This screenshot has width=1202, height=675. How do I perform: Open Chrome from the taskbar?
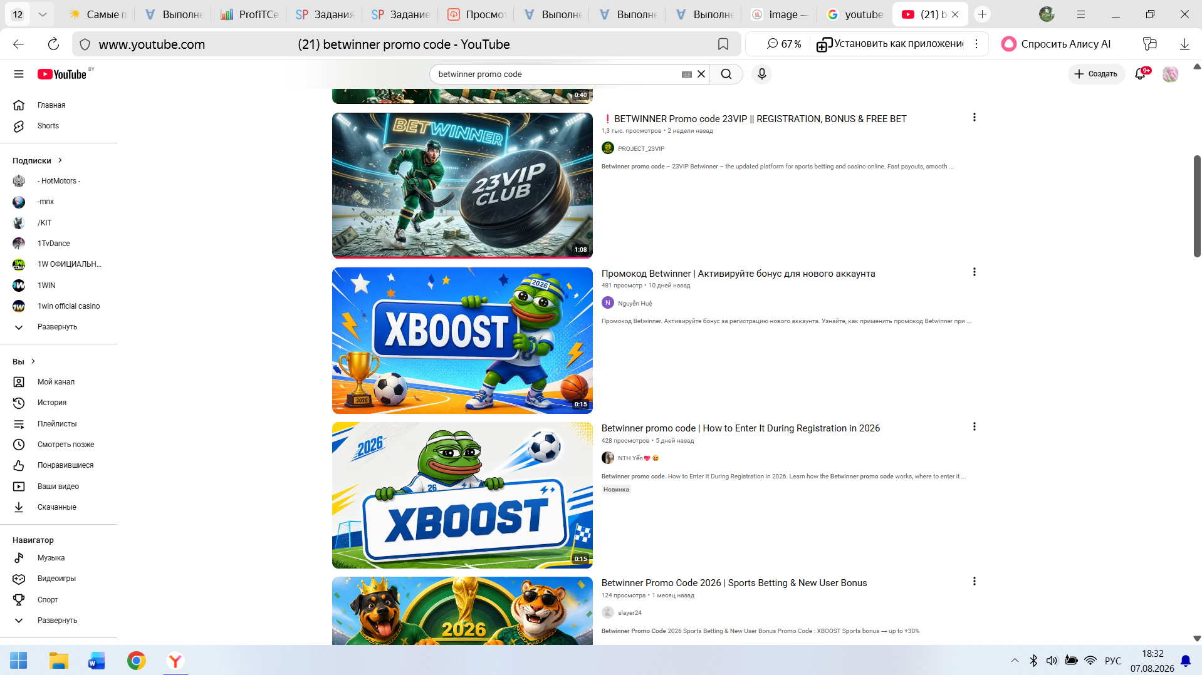[136, 661]
